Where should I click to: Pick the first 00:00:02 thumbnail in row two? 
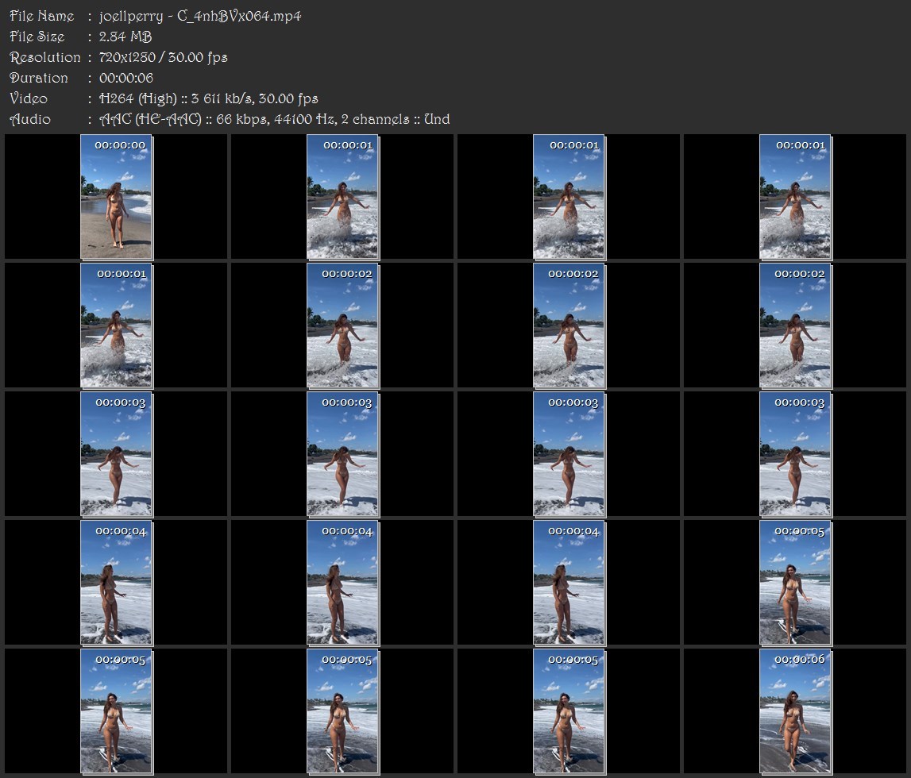pyautogui.click(x=343, y=325)
